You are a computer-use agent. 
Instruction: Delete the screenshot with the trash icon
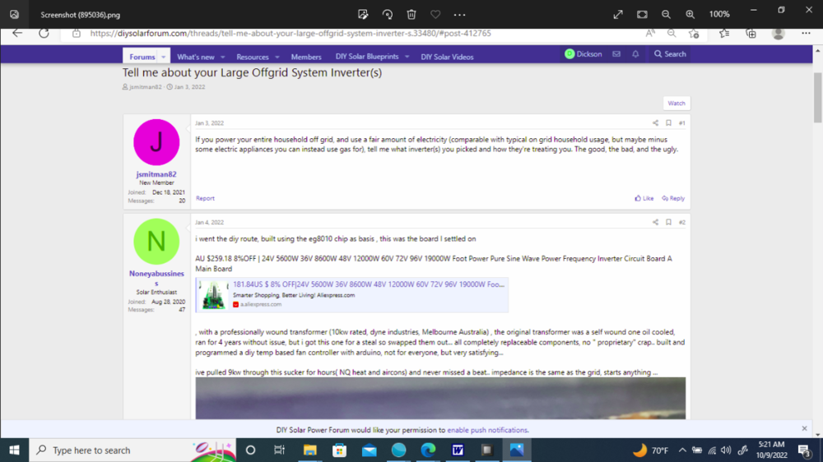click(411, 15)
